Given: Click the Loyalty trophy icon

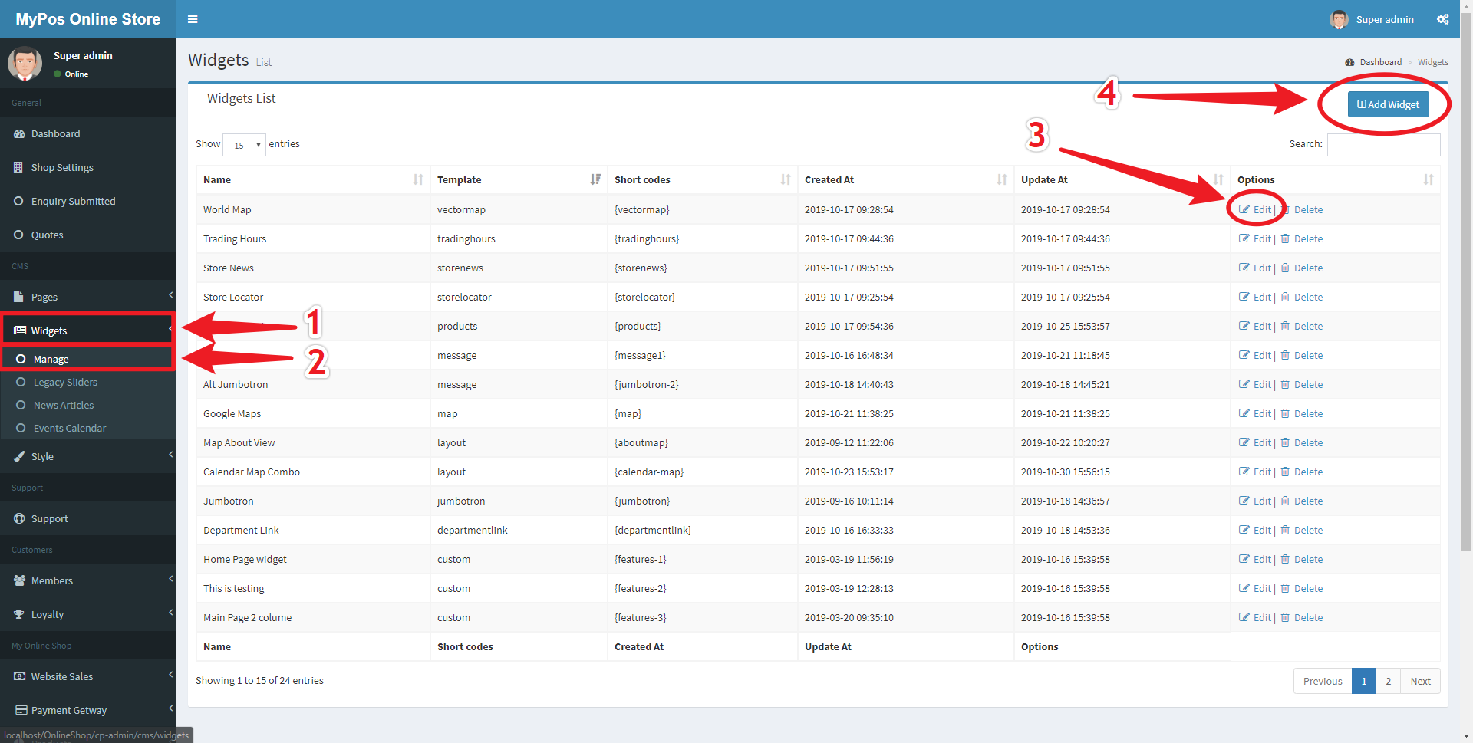Looking at the screenshot, I should 19,615.
